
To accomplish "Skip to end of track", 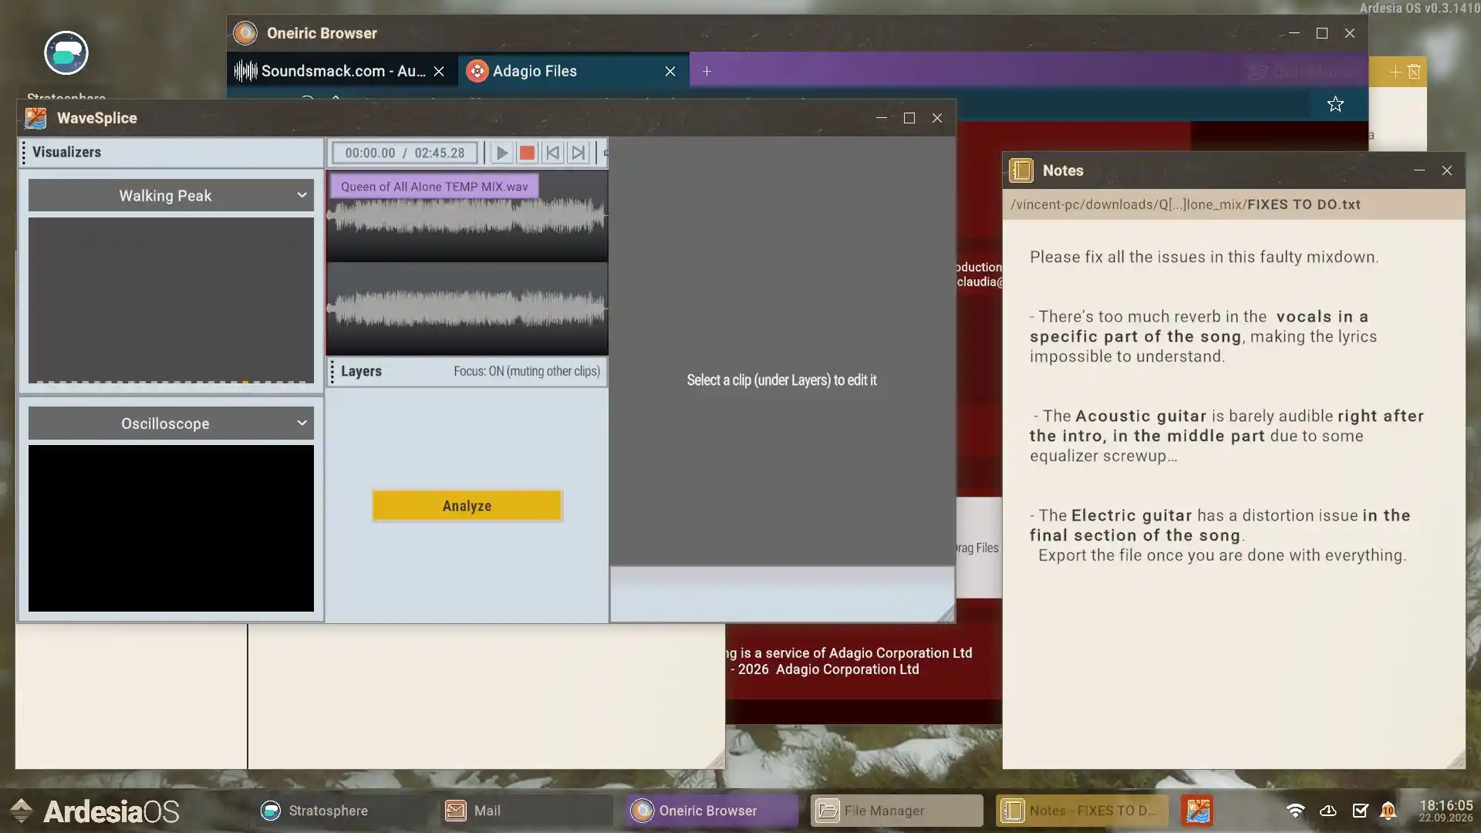I will (x=578, y=153).
